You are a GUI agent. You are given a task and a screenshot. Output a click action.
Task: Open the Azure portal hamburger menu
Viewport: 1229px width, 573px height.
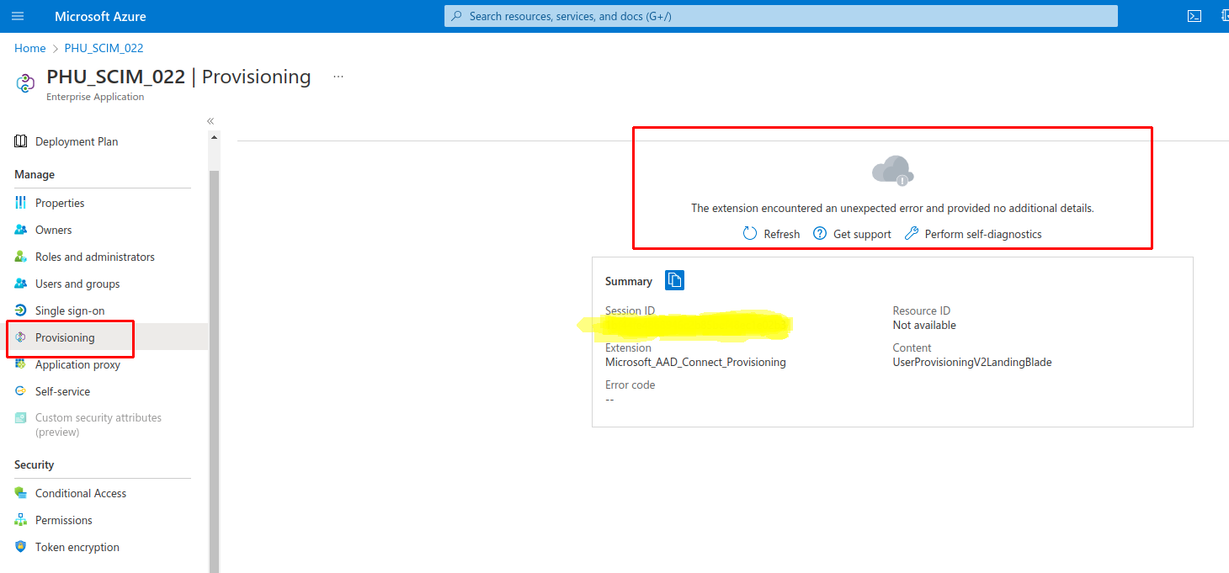point(18,15)
